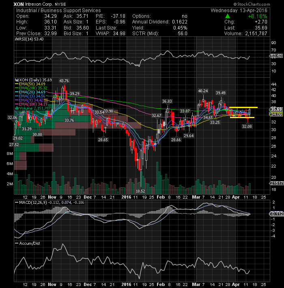Click the +8.18% percent change value

coord(258,16)
